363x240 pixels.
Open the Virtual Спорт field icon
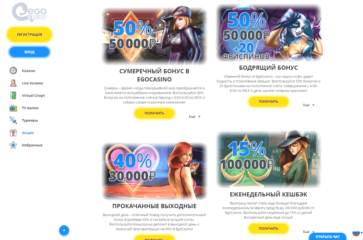pos(13,95)
